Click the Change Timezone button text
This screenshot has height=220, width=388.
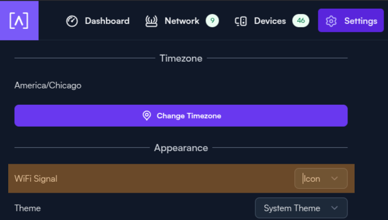[x=189, y=116]
